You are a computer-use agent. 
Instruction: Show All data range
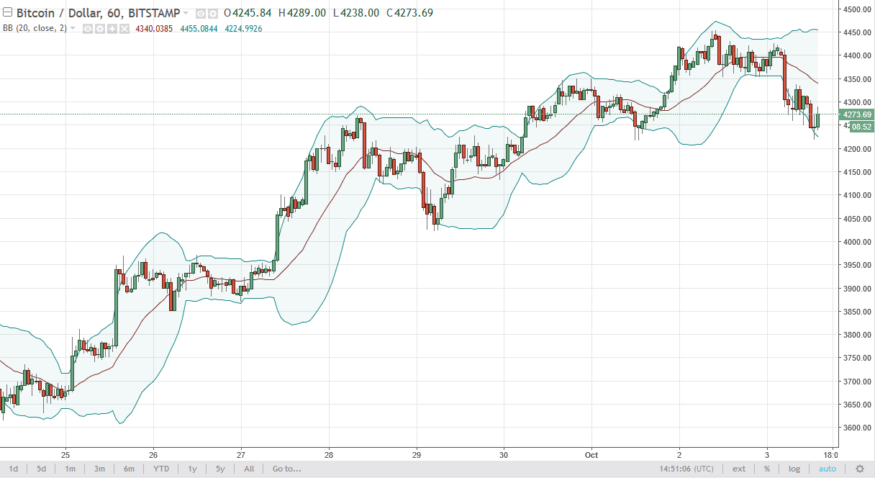pos(249,469)
